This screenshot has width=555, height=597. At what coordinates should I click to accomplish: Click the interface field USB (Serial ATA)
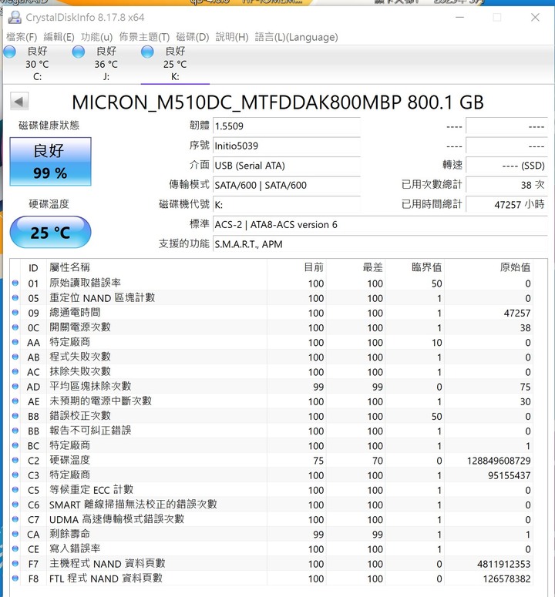tap(287, 166)
